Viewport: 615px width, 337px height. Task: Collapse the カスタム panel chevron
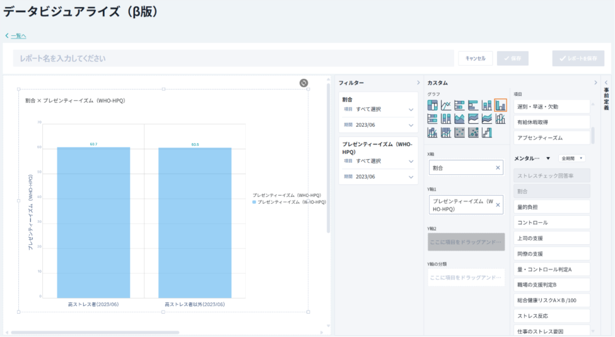click(595, 83)
